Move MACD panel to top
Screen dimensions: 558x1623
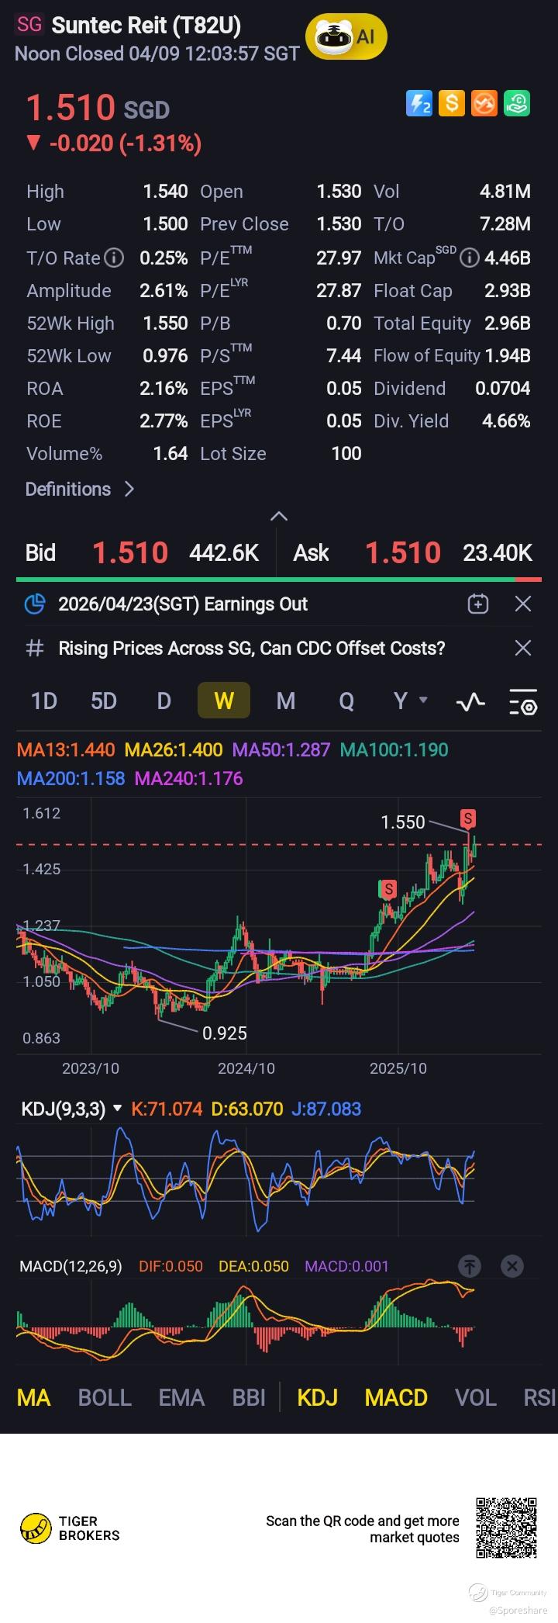pyautogui.click(x=469, y=1266)
